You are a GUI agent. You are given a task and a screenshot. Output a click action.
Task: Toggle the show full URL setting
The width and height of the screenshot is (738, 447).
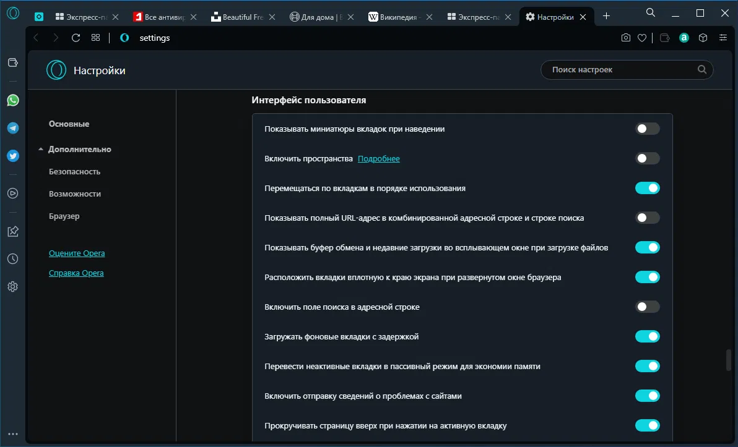click(x=647, y=218)
